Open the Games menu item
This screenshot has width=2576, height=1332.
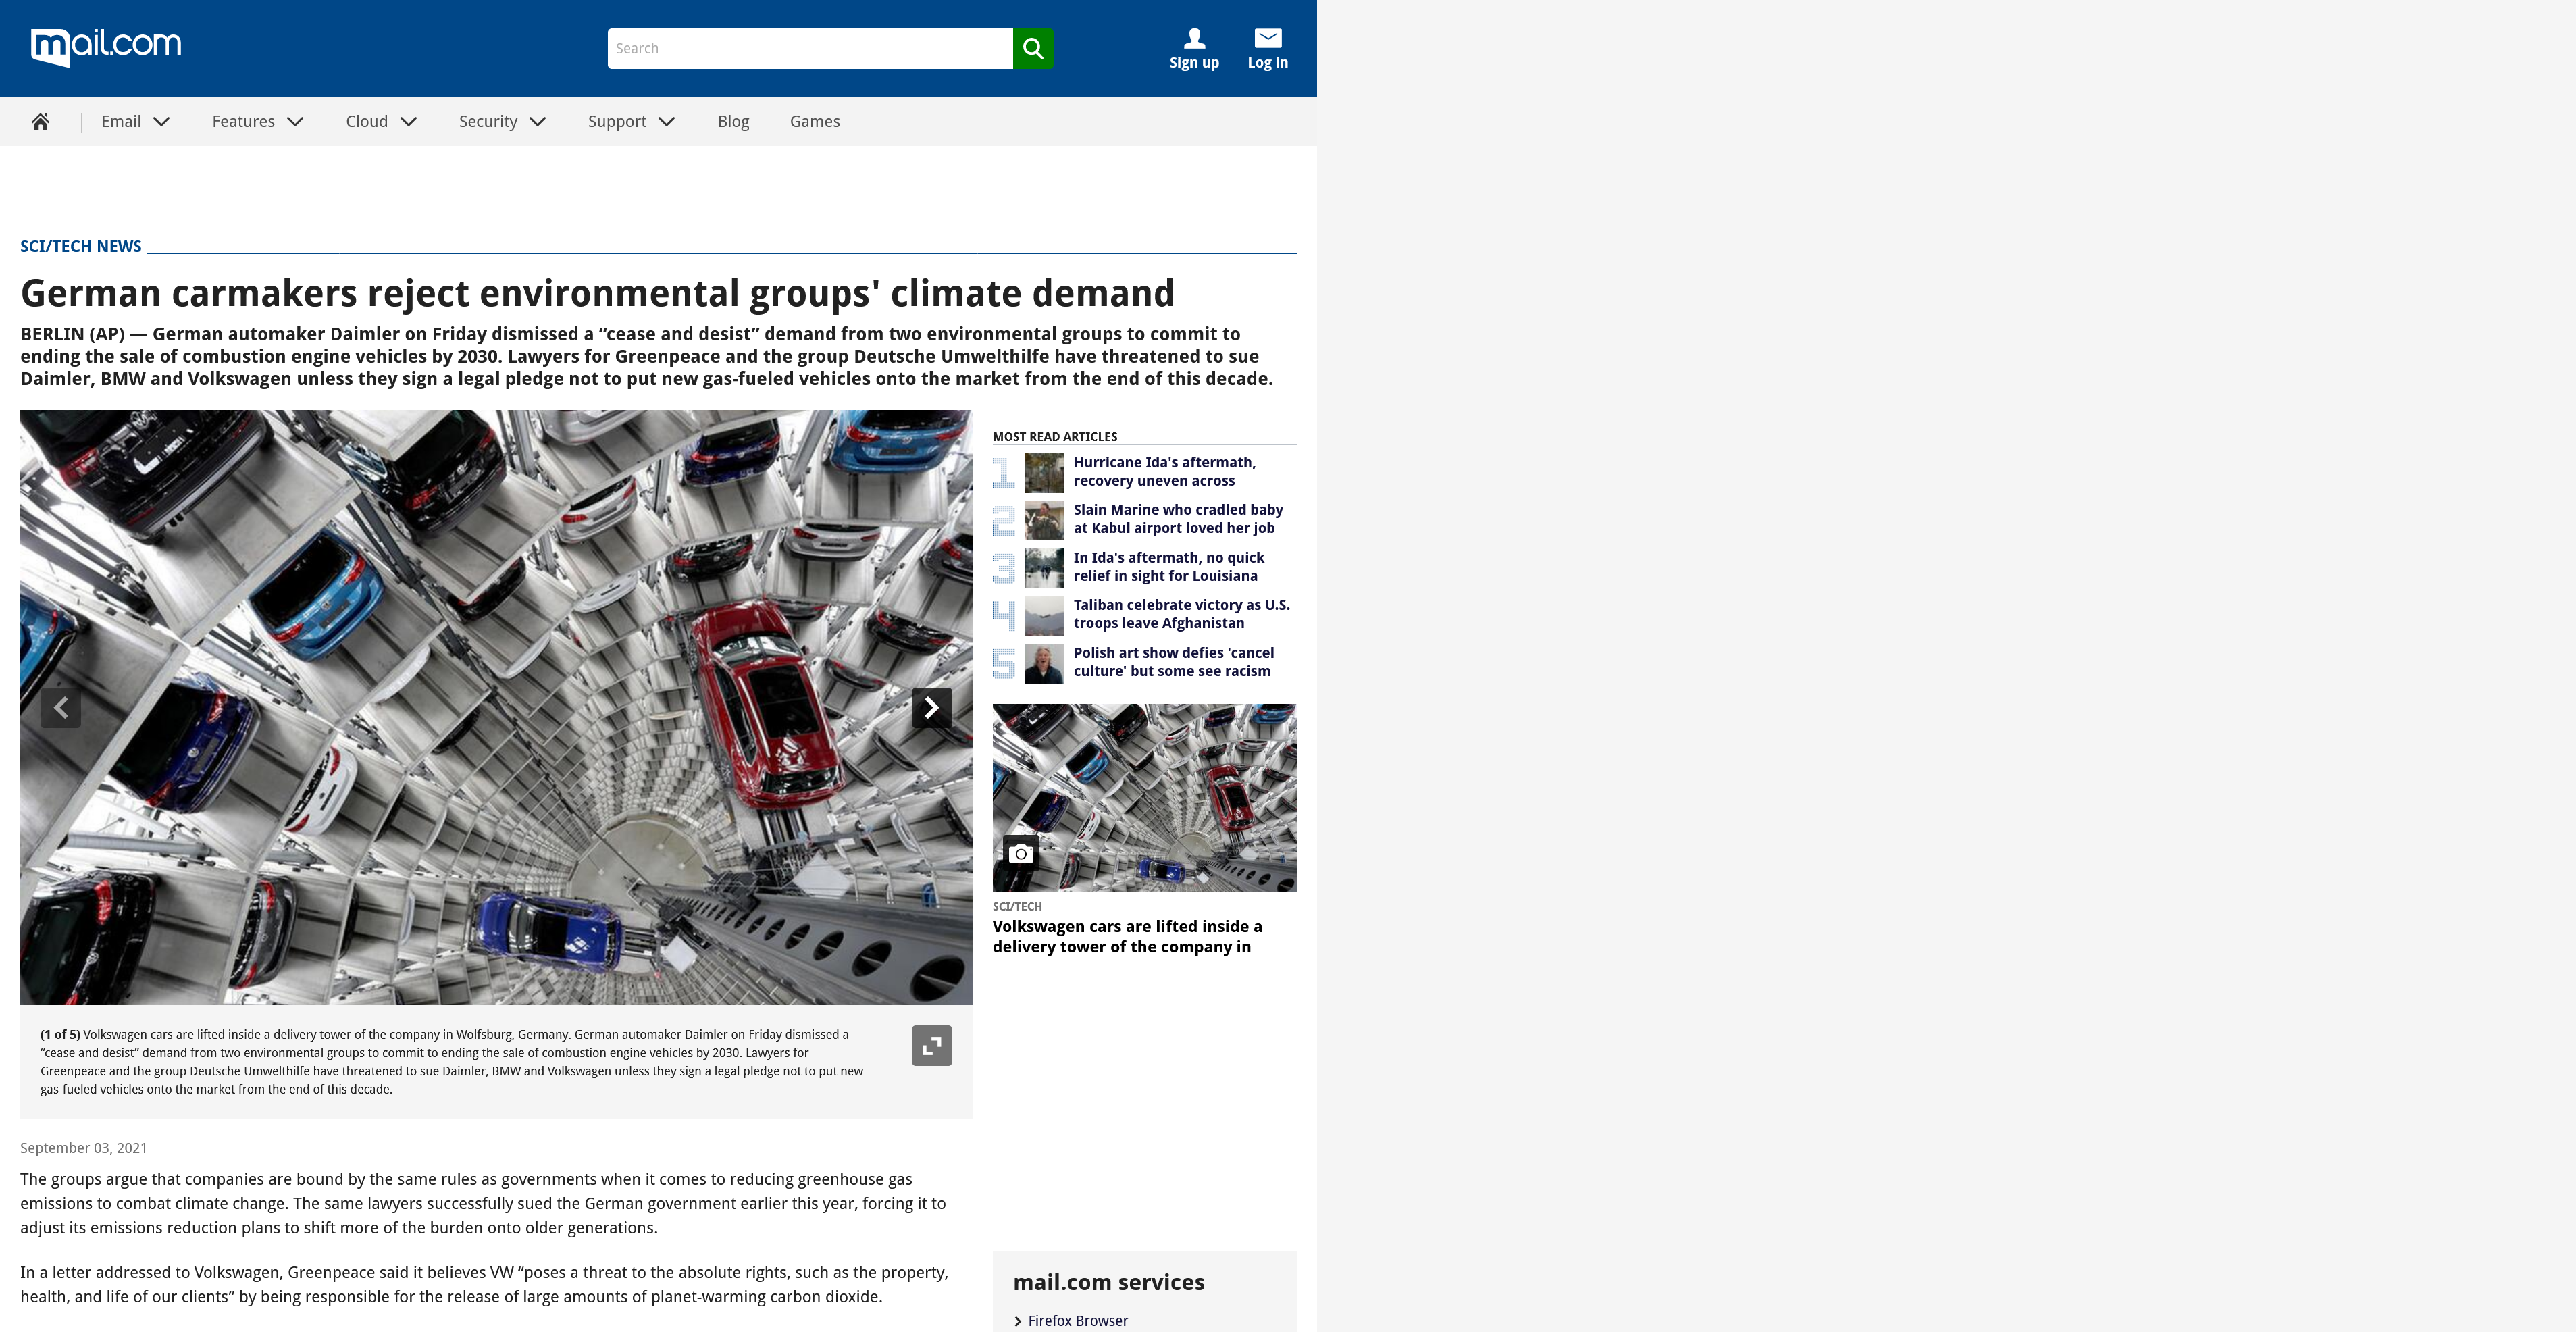tap(815, 121)
